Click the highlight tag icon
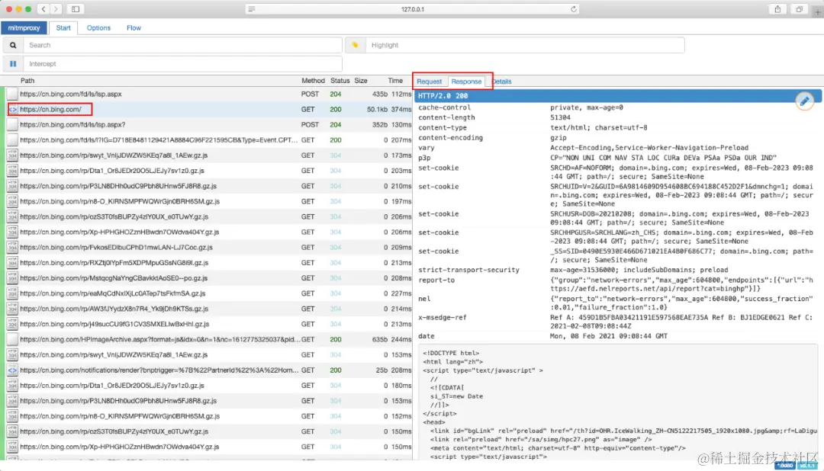 click(x=356, y=45)
